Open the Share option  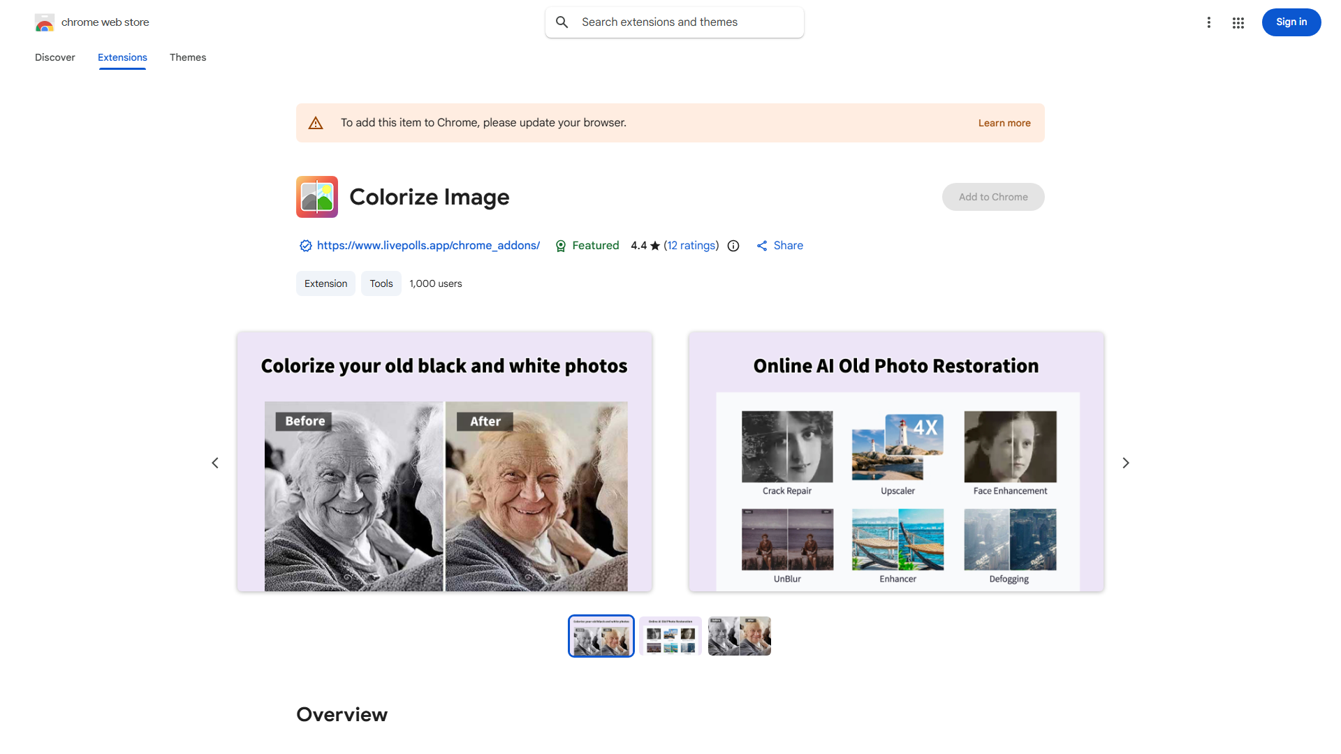click(779, 245)
